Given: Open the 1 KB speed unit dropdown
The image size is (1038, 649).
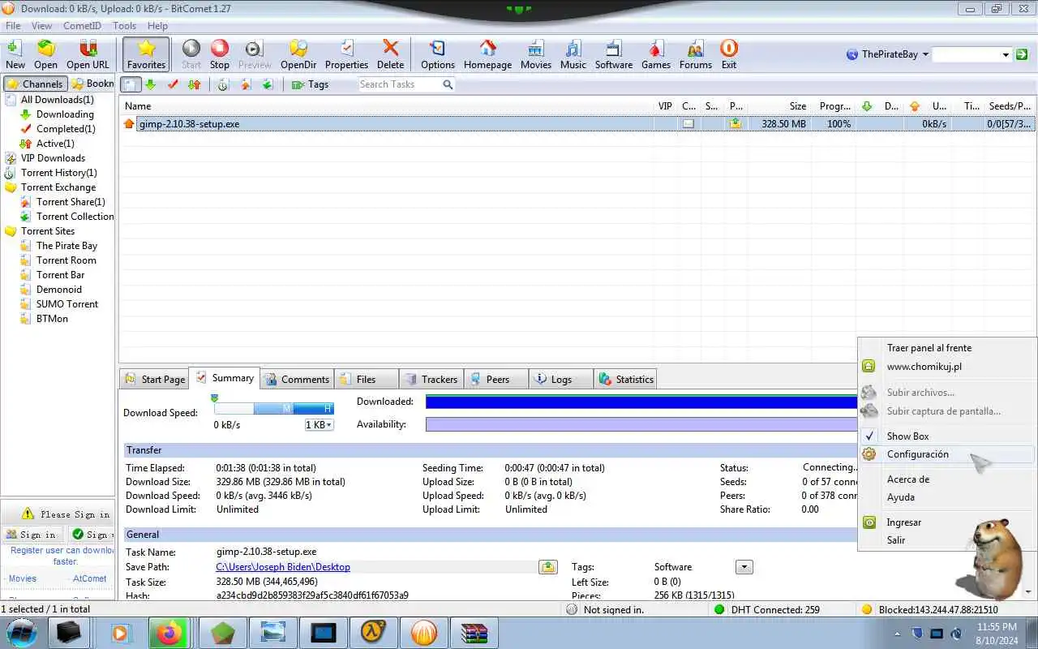Looking at the screenshot, I should tap(319, 425).
